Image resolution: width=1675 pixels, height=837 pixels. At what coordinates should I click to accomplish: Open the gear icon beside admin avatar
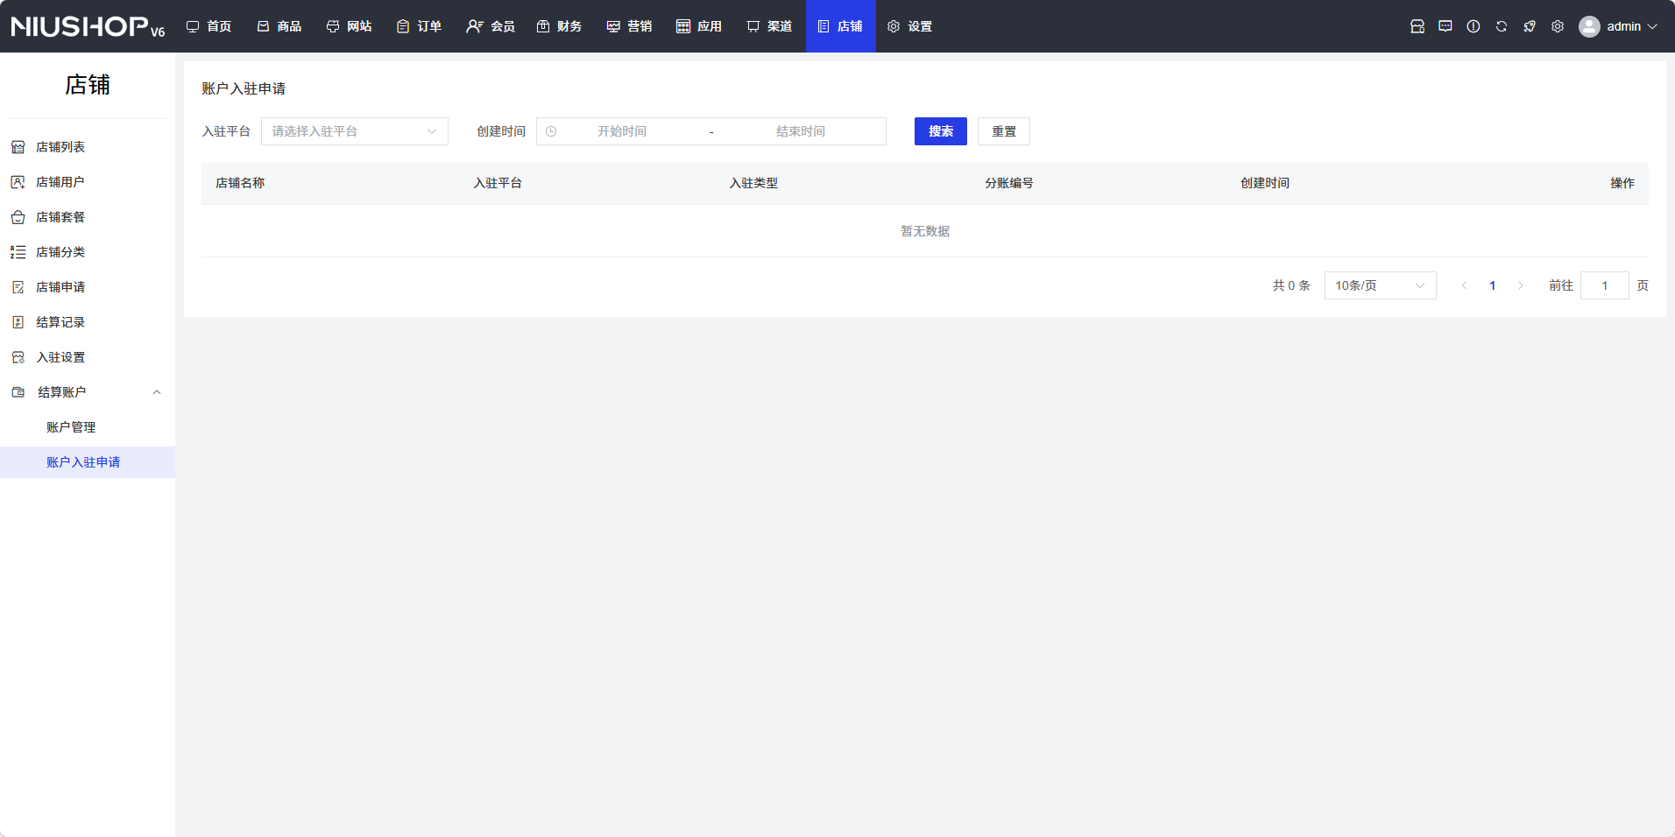(x=1558, y=26)
